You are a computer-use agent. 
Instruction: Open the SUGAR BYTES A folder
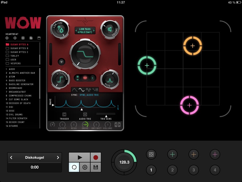coord(17,45)
